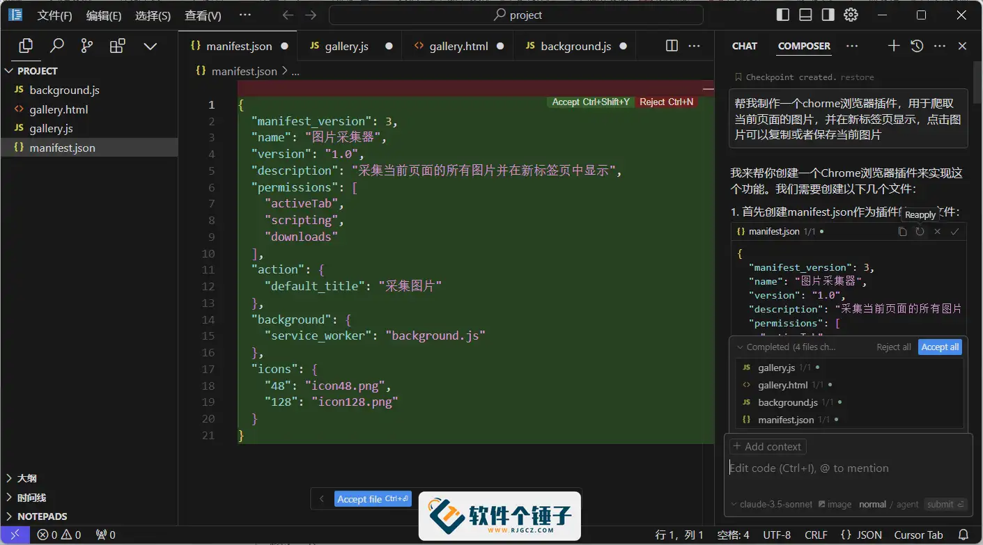Open the Explorer view icon
Screen dimensions: 983x545
click(x=26, y=46)
